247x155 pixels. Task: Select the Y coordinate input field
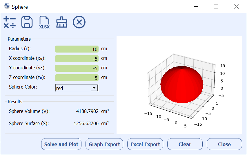click(77, 68)
